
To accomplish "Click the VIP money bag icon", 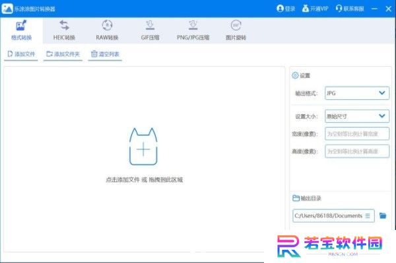I will [306, 9].
